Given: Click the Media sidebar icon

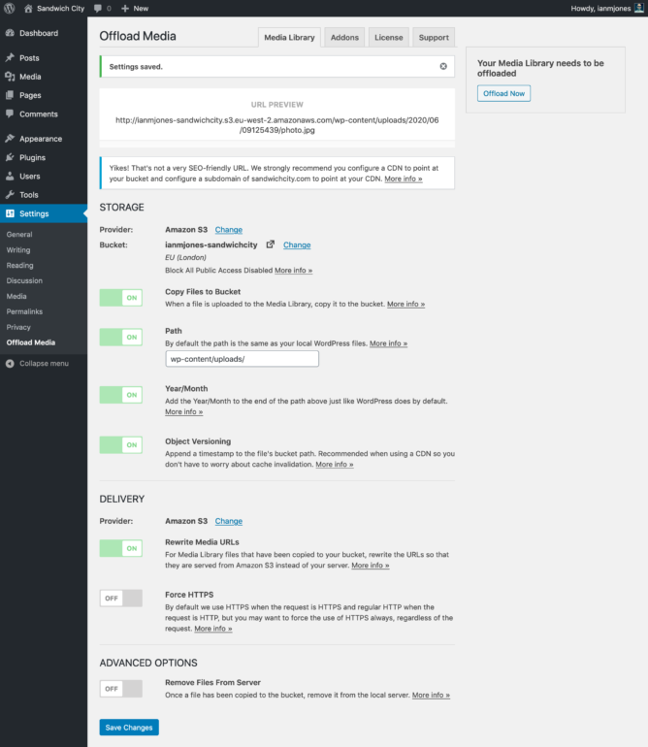Looking at the screenshot, I should 10,77.
